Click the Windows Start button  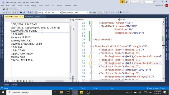pyautogui.click(x=3, y=92)
